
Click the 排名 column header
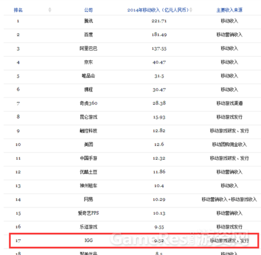(18, 10)
